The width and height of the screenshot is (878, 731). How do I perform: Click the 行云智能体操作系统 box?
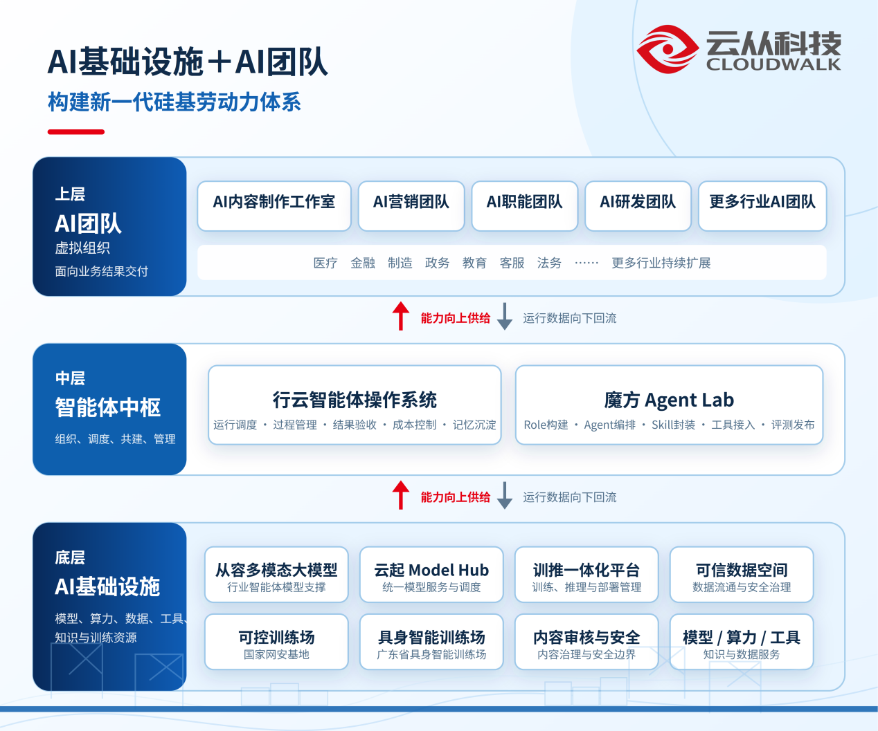355,405
